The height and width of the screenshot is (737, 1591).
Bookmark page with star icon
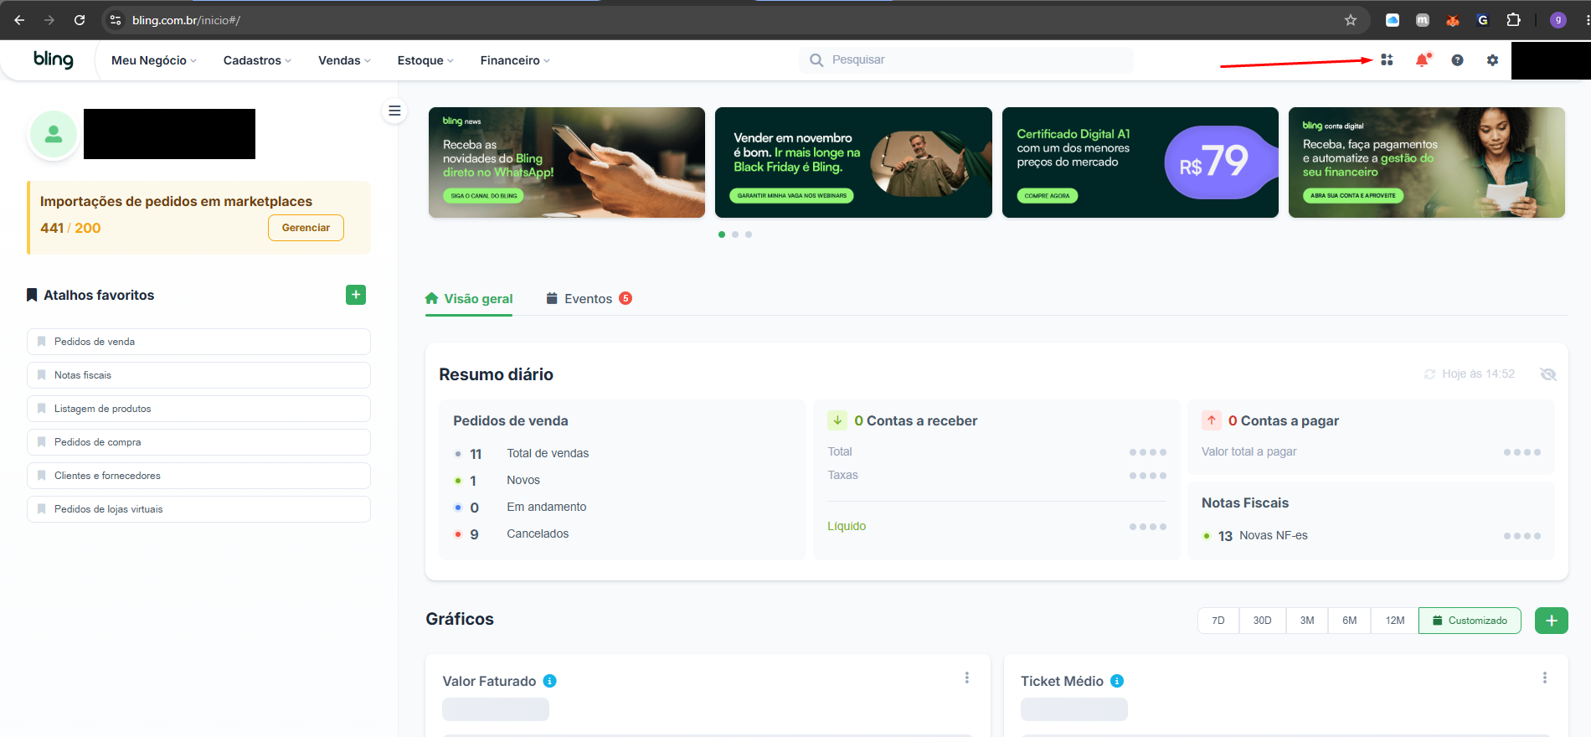(x=1351, y=20)
